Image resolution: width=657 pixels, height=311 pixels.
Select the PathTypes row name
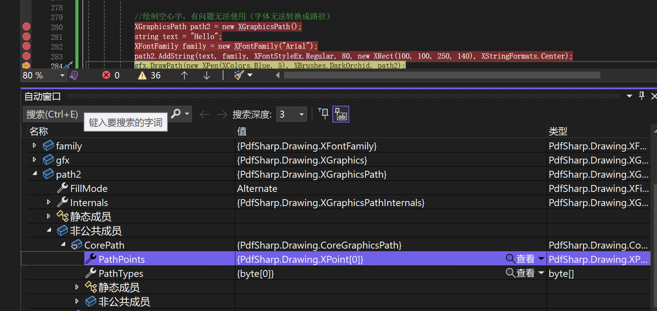click(x=121, y=273)
